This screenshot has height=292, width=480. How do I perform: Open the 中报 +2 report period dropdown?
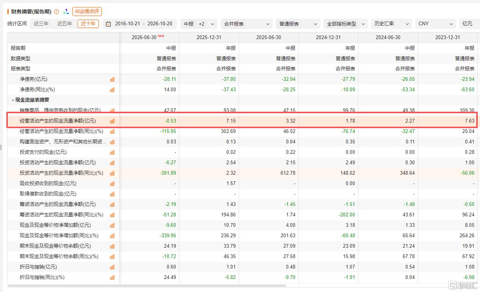tap(199, 24)
